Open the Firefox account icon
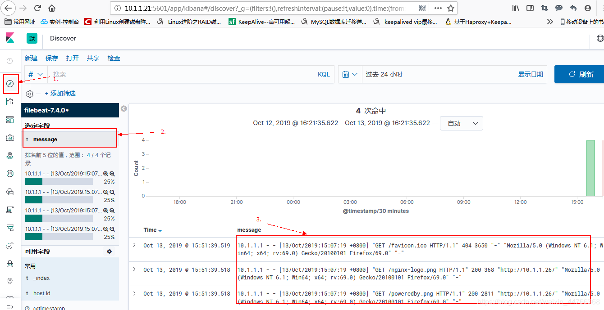The image size is (604, 310). click(x=587, y=8)
